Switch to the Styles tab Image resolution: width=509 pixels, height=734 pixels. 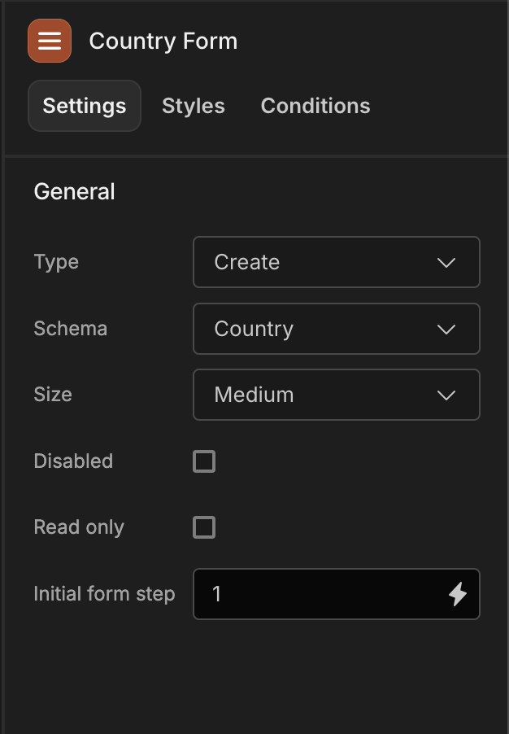coord(194,106)
